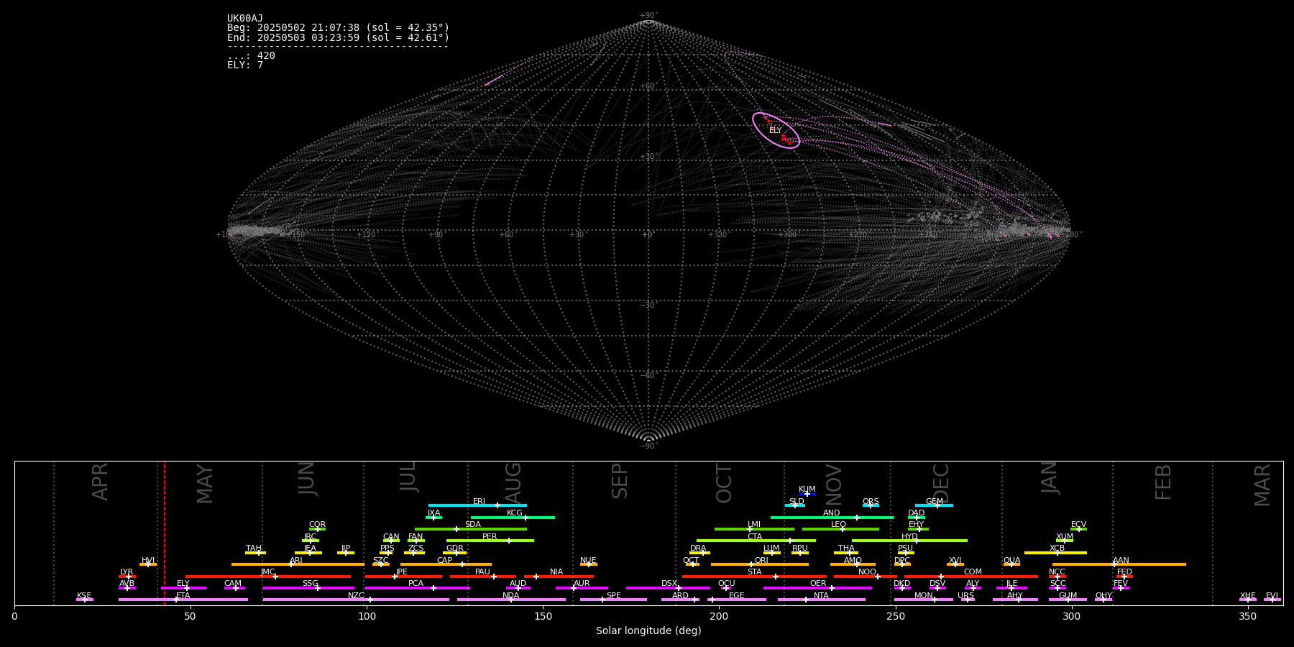1294x647 pixels.
Task: Select the LEO shower label in timeline
Action: click(838, 524)
